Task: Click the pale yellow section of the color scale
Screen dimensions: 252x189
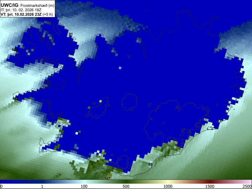Action: (x=168, y=182)
